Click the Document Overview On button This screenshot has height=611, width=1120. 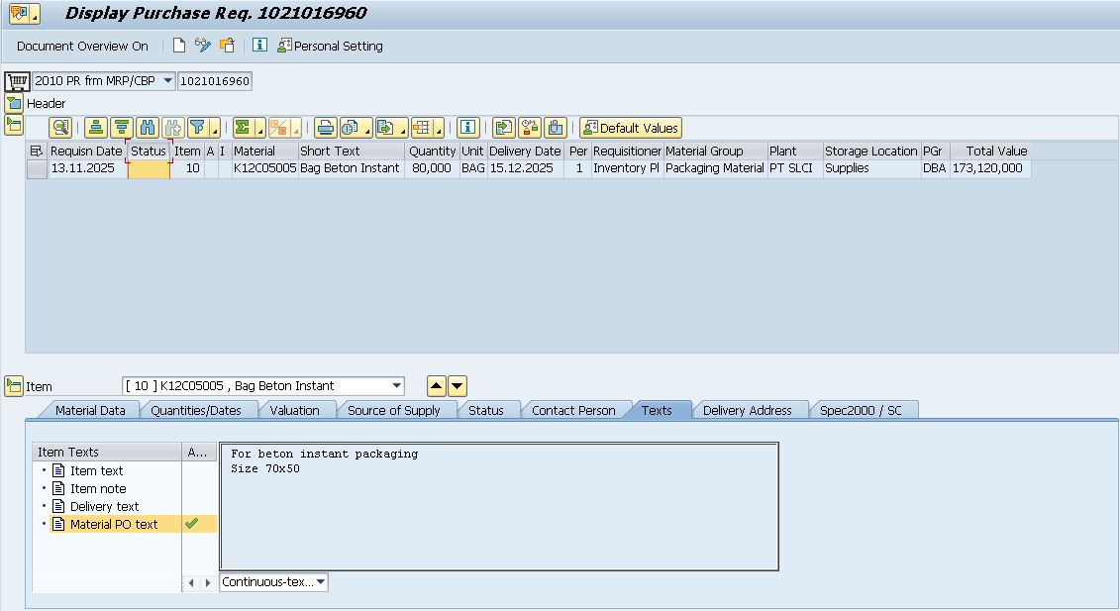coord(82,46)
